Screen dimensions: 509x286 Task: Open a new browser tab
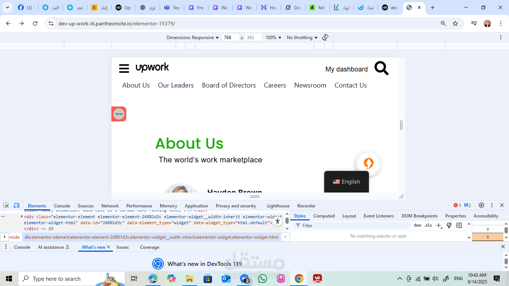[432, 7]
